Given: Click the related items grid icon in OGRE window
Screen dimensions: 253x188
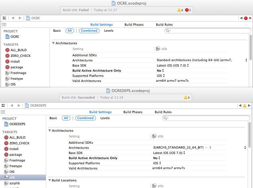Looking at the screenshot, I should coord(4,18).
